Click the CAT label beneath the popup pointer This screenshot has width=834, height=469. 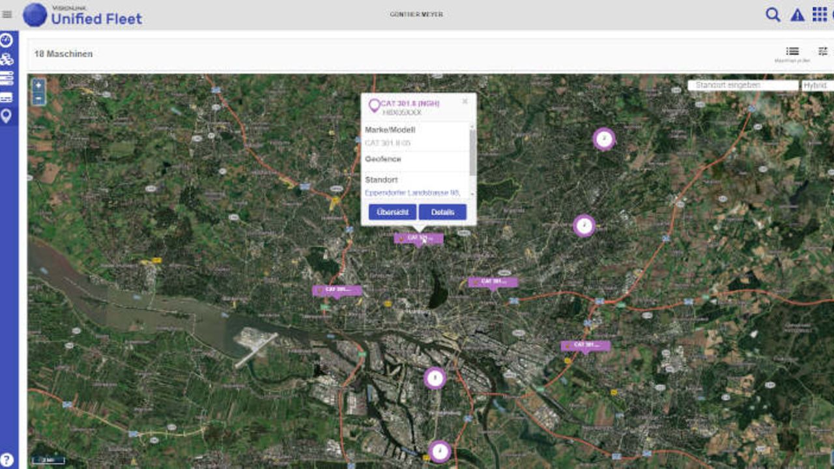pyautogui.click(x=418, y=238)
